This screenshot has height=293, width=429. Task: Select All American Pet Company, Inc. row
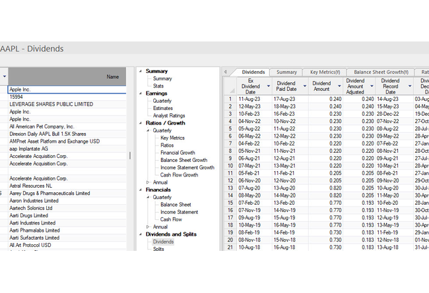coord(67,126)
